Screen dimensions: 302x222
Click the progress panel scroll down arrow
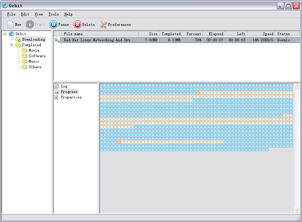click(297, 210)
